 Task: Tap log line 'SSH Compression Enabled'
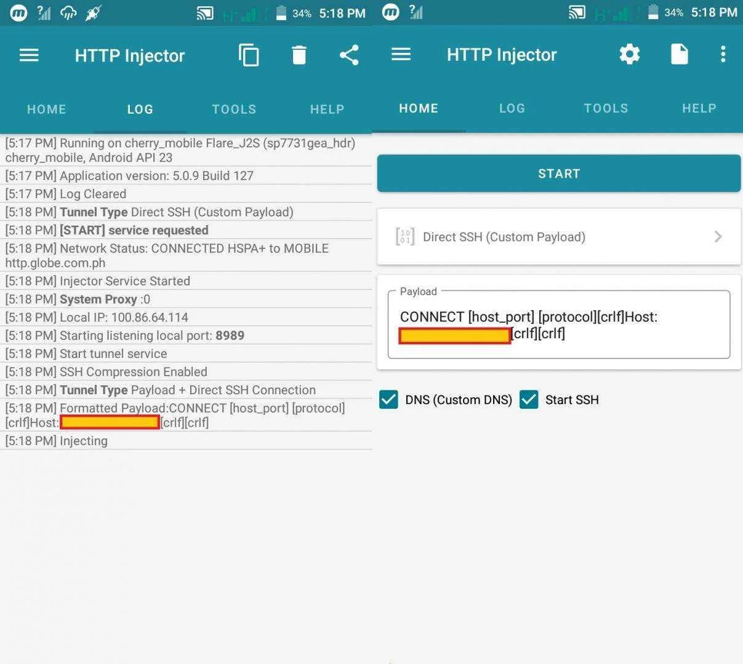[186, 372]
